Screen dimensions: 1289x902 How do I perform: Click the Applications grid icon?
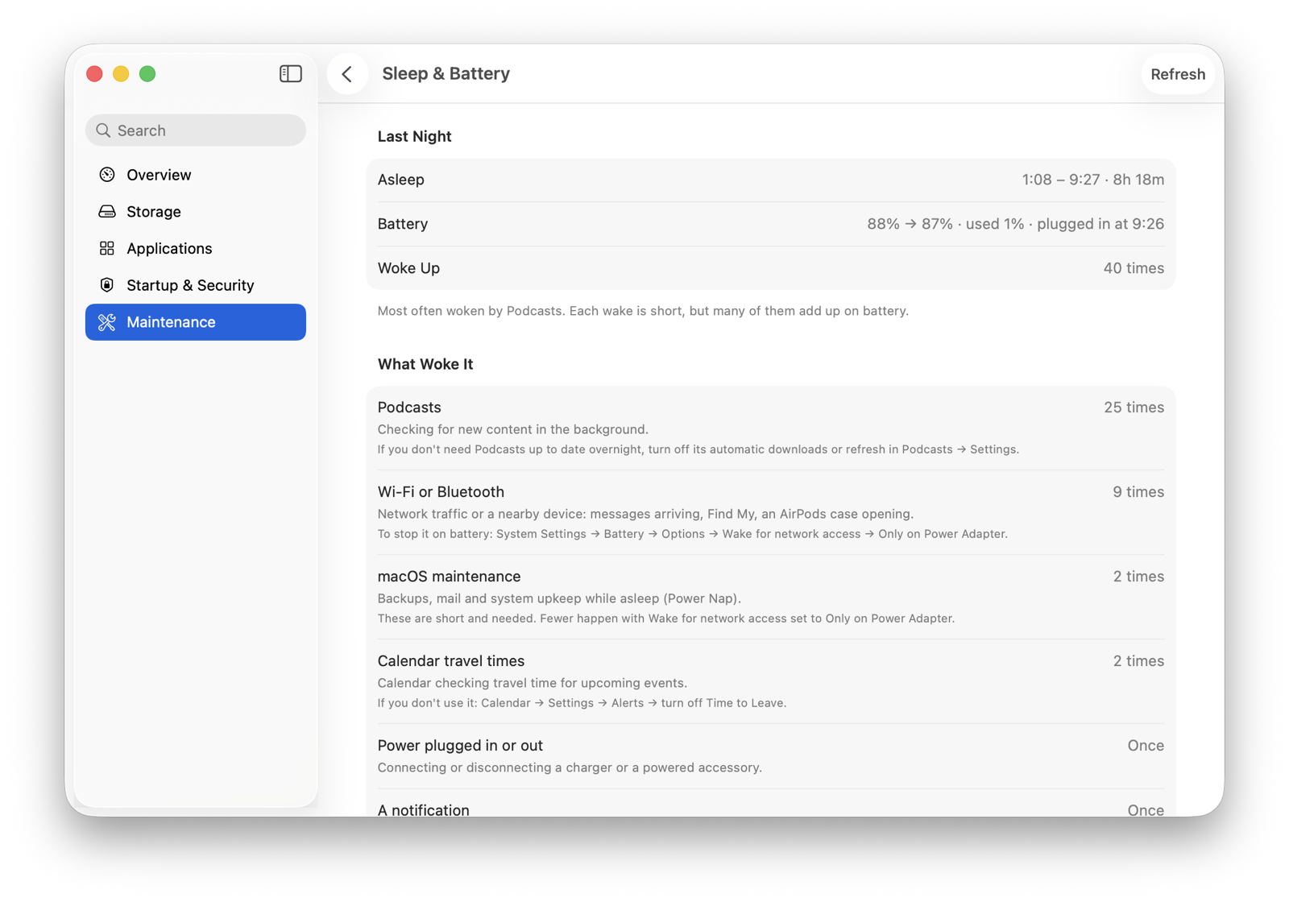(x=107, y=248)
